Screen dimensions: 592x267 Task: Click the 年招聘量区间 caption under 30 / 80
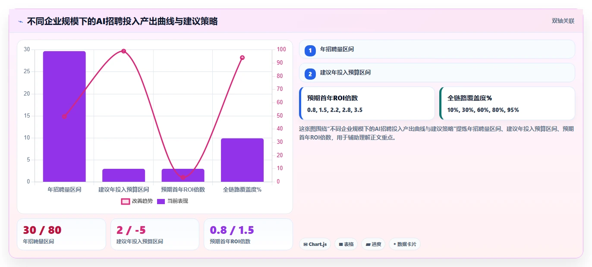pyautogui.click(x=38, y=242)
